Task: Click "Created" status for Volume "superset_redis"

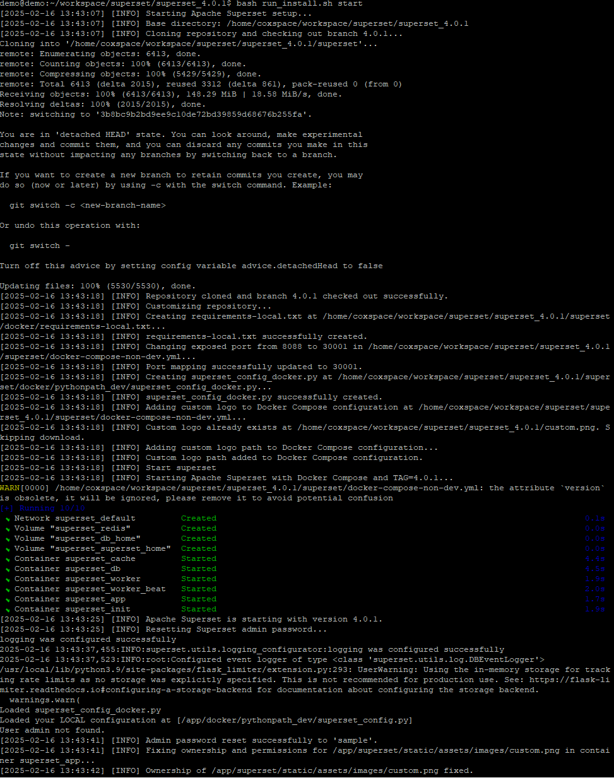Action: tap(199, 529)
